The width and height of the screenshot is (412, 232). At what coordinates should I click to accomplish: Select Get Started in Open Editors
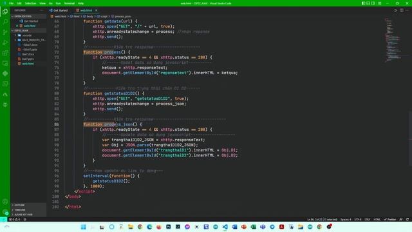pos(28,21)
